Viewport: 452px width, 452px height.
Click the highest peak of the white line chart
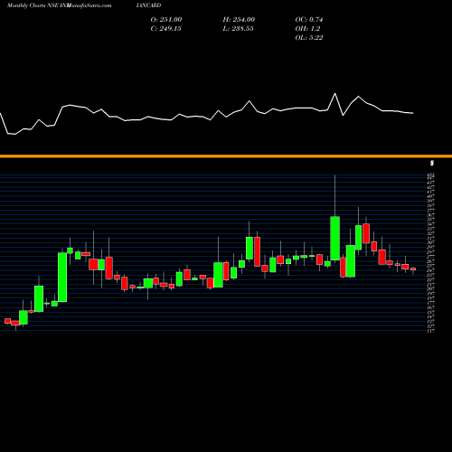[334, 94]
